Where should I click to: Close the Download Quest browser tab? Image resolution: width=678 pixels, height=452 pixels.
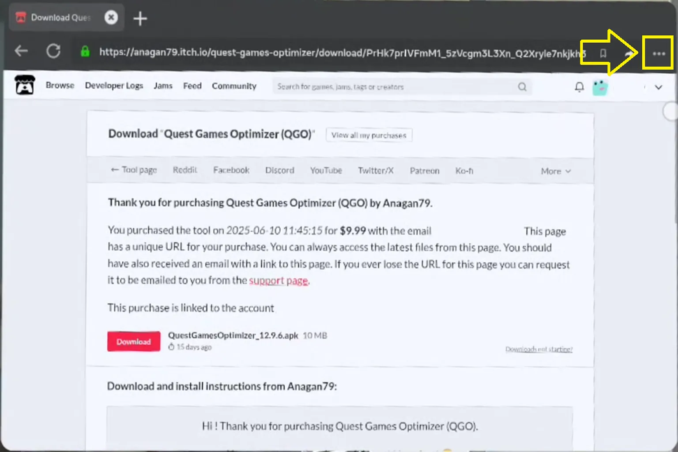point(111,18)
